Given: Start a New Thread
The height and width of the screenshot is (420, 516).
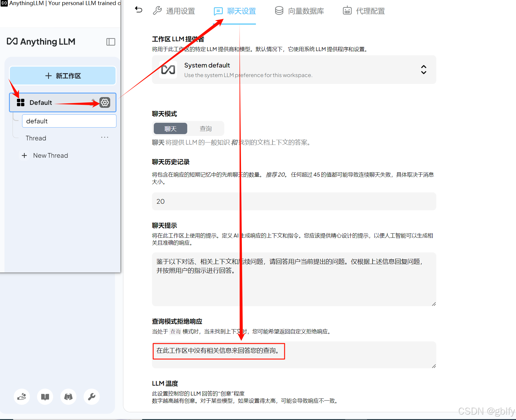Looking at the screenshot, I should pyautogui.click(x=44, y=156).
